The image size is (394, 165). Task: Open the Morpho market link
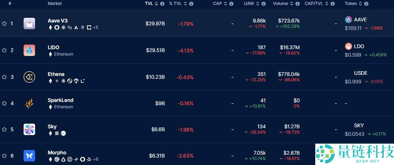coord(57,153)
